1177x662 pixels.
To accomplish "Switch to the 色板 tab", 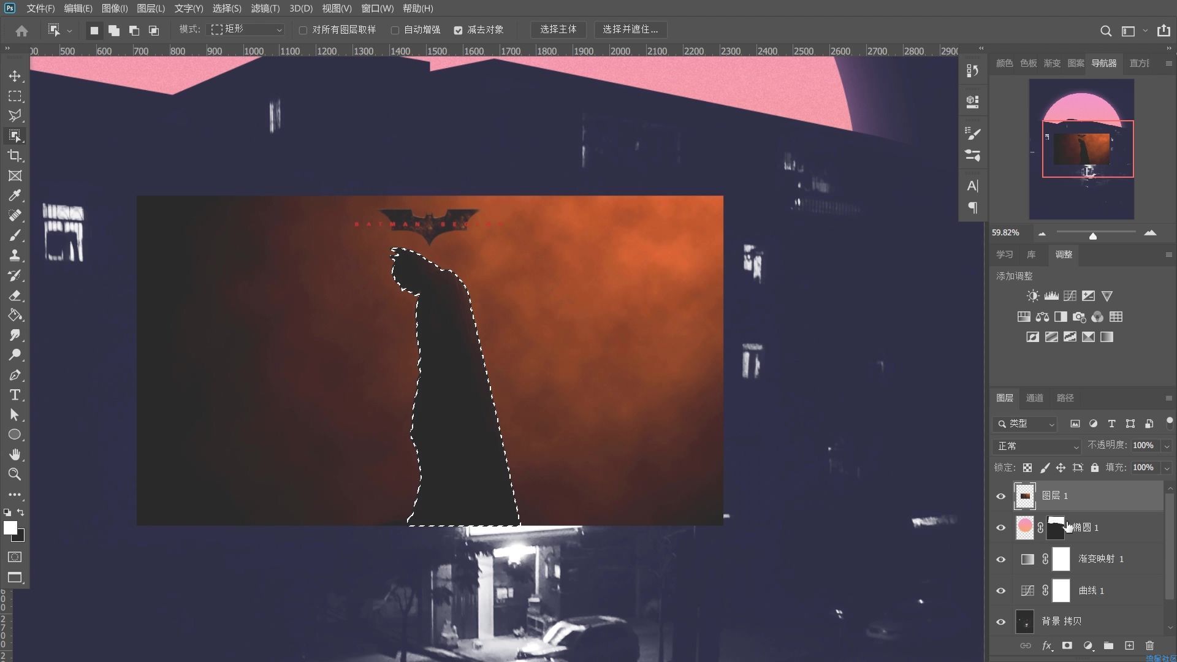I will (x=1028, y=63).
